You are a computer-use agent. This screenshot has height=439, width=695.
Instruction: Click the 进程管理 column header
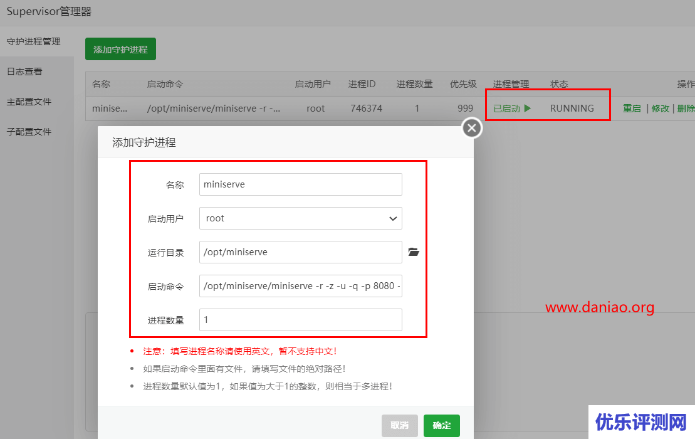pyautogui.click(x=511, y=84)
